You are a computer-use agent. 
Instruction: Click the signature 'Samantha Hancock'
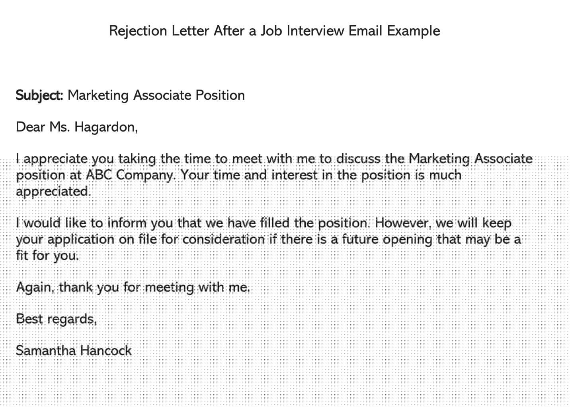click(x=74, y=351)
